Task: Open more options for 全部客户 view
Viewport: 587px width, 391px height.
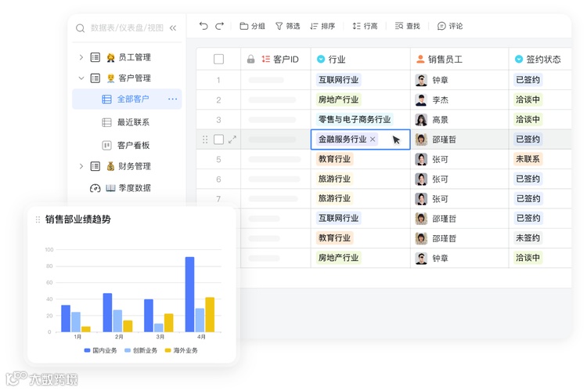Action: pos(173,99)
